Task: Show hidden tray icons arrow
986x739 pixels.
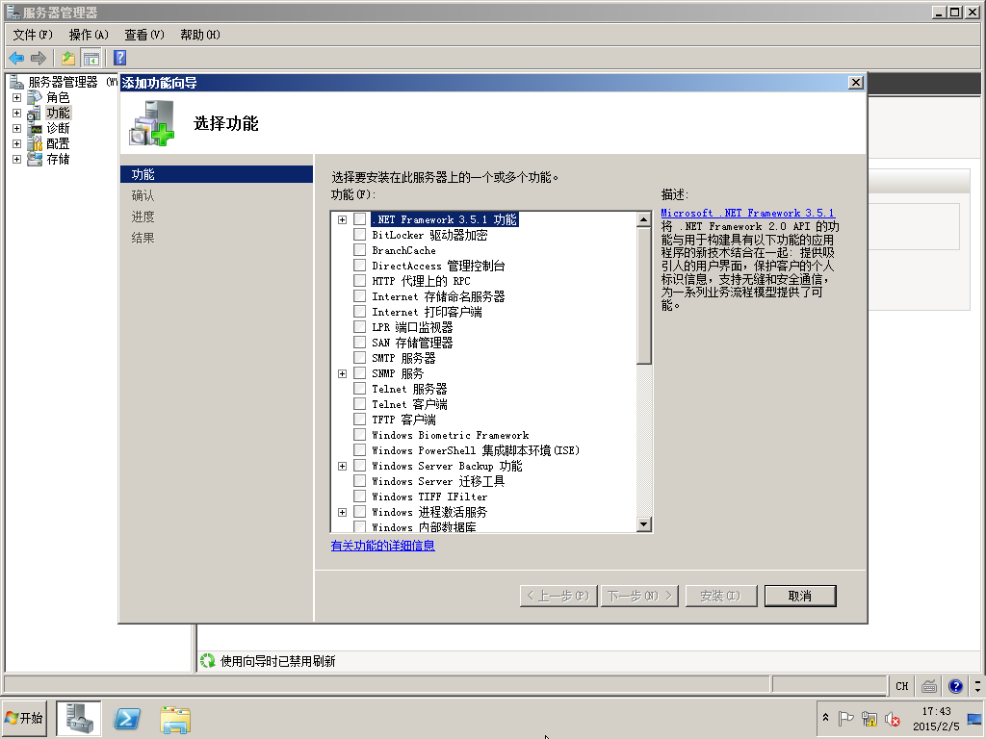Action: click(x=825, y=718)
